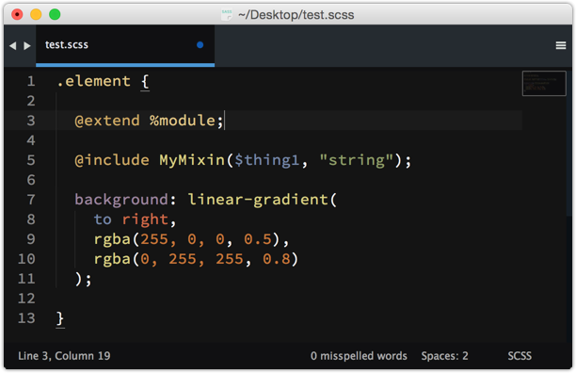Click the closing ); on line 11
The image size is (576, 373).
[x=83, y=279]
